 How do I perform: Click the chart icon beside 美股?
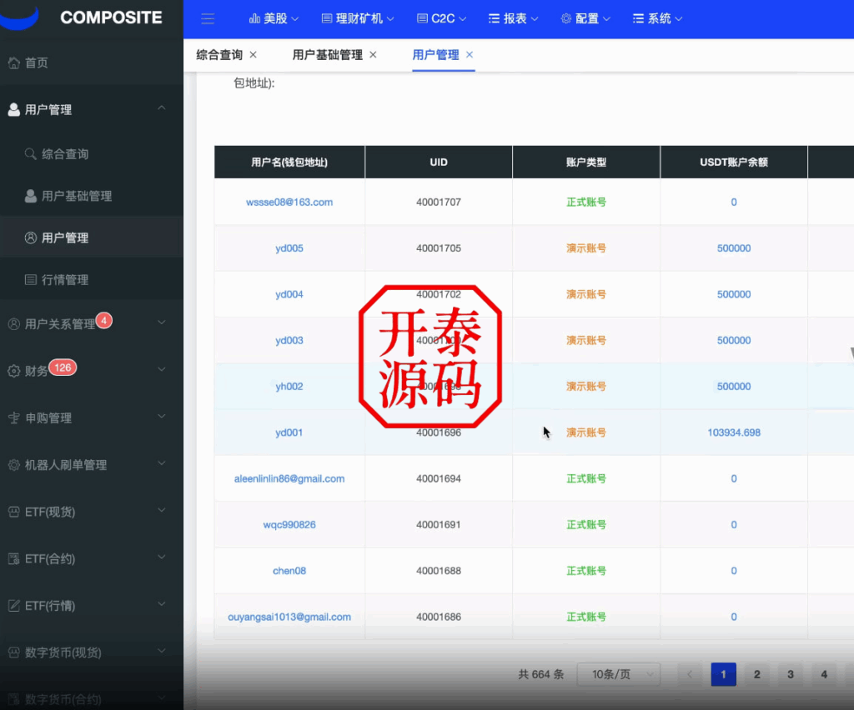point(254,18)
